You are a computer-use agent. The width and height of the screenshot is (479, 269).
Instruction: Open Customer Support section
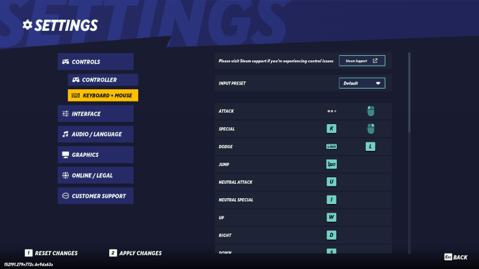click(95, 196)
